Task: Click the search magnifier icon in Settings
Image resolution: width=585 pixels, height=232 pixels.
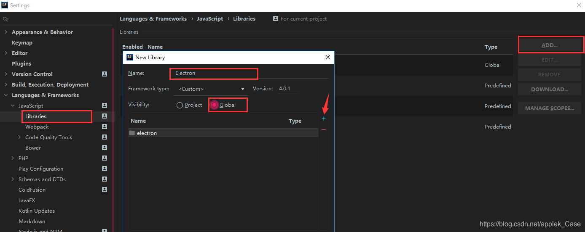Action: click(x=5, y=19)
